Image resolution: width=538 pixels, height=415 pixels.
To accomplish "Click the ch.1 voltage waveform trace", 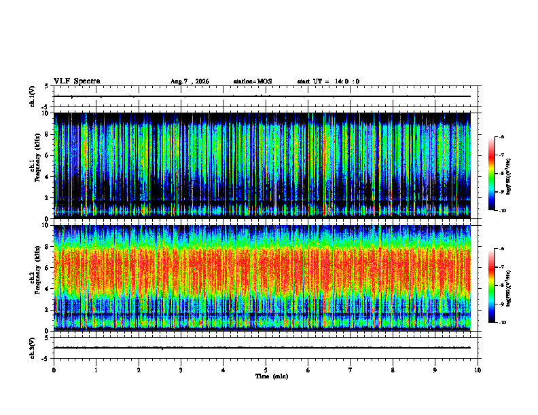I will 262,96.
